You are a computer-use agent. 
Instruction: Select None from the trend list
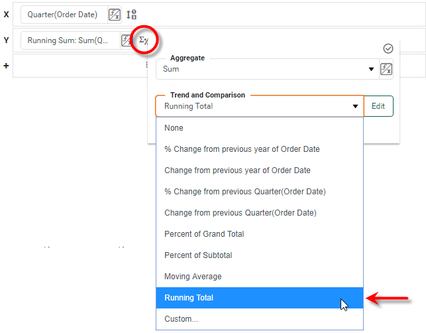click(x=174, y=128)
